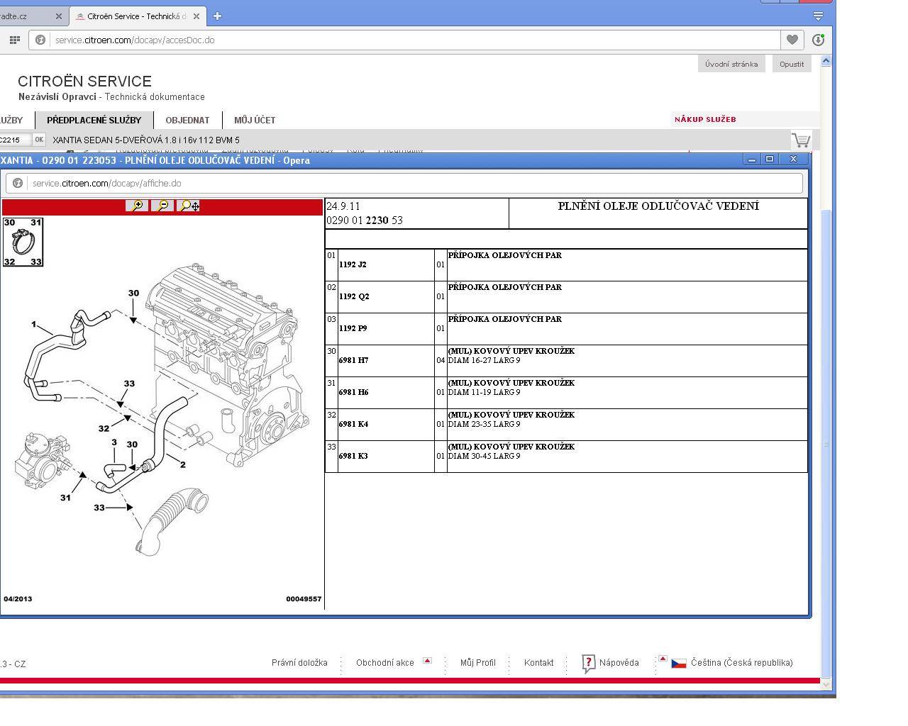Open the PŘEDPLACENÉ SLUŽBY menu tab
This screenshot has height=726, width=908.
[94, 120]
